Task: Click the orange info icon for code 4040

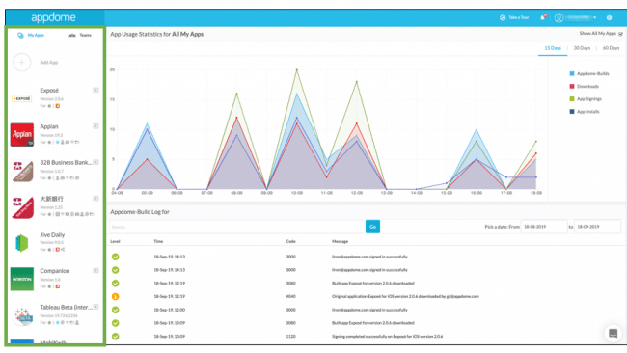Action: click(x=115, y=297)
